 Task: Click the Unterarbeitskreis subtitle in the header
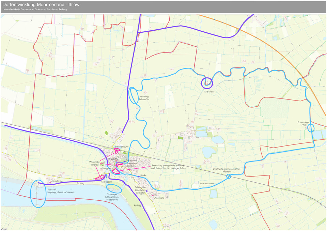click(x=34, y=10)
